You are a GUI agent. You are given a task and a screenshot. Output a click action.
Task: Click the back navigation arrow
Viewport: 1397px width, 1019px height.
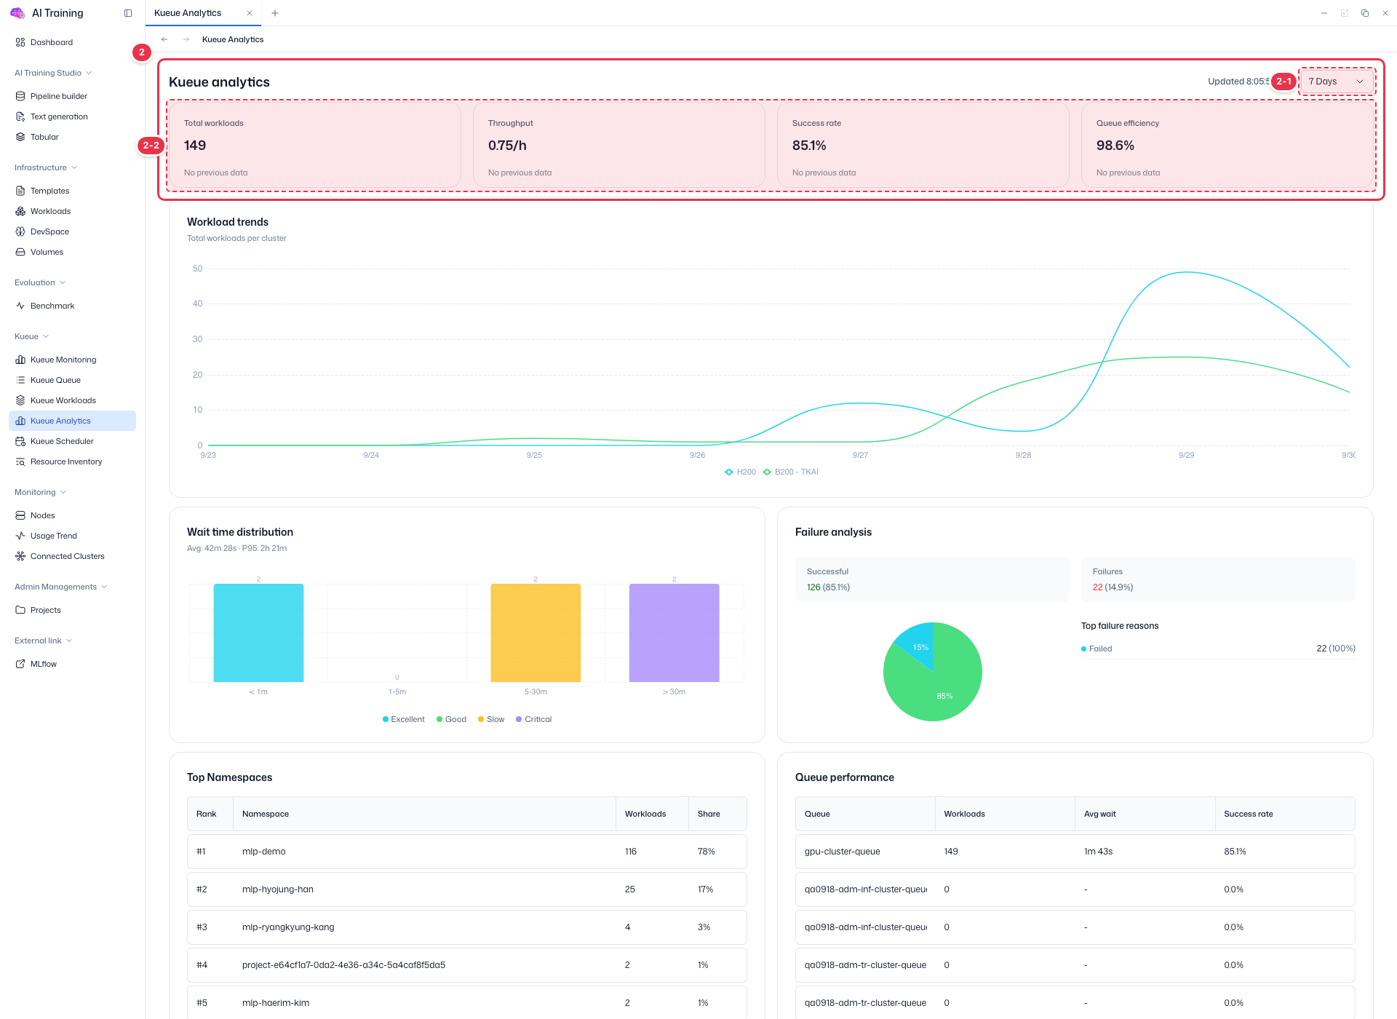(164, 39)
